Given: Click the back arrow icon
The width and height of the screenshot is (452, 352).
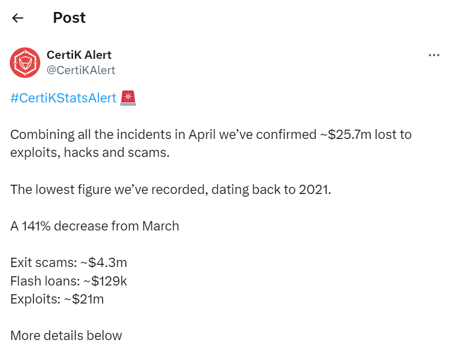Looking at the screenshot, I should [x=18, y=18].
